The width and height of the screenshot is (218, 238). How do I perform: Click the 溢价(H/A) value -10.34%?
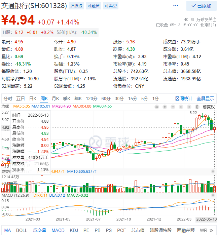[88, 32]
